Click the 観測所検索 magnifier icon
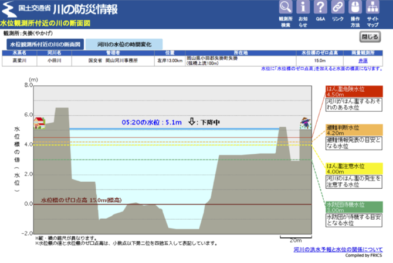Image resolution: width=393 pixels, height=263 pixels. (x=285, y=8)
